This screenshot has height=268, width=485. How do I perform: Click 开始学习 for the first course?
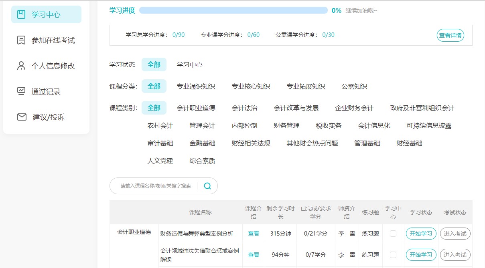click(421, 233)
